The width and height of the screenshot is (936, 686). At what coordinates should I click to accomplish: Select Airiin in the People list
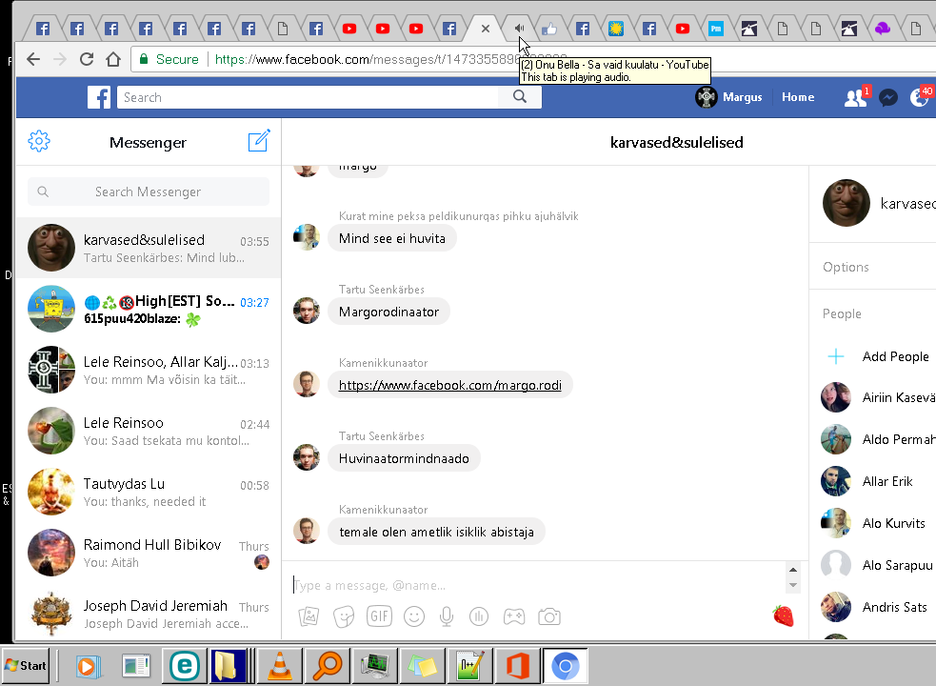[x=878, y=397]
